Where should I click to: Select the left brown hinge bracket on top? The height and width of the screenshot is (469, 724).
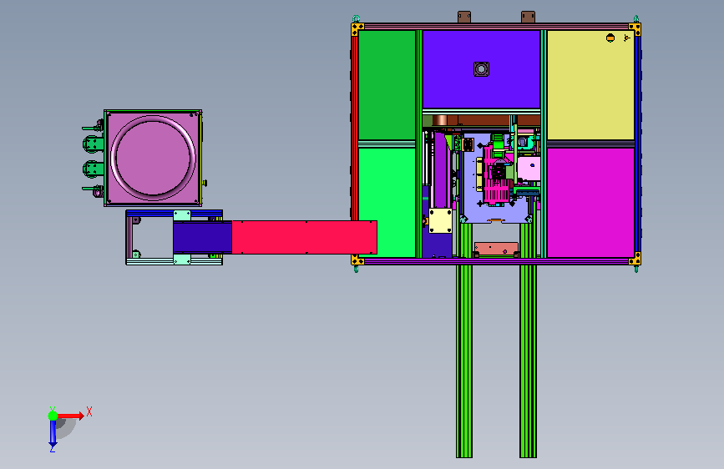click(x=464, y=17)
